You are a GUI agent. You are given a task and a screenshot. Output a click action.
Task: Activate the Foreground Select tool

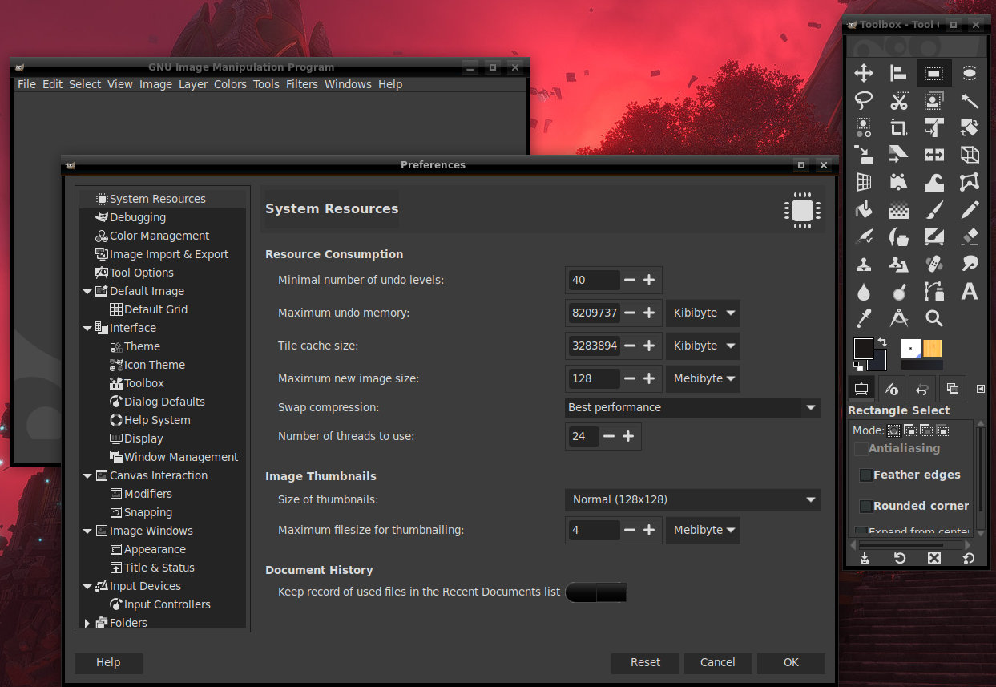[x=934, y=101]
